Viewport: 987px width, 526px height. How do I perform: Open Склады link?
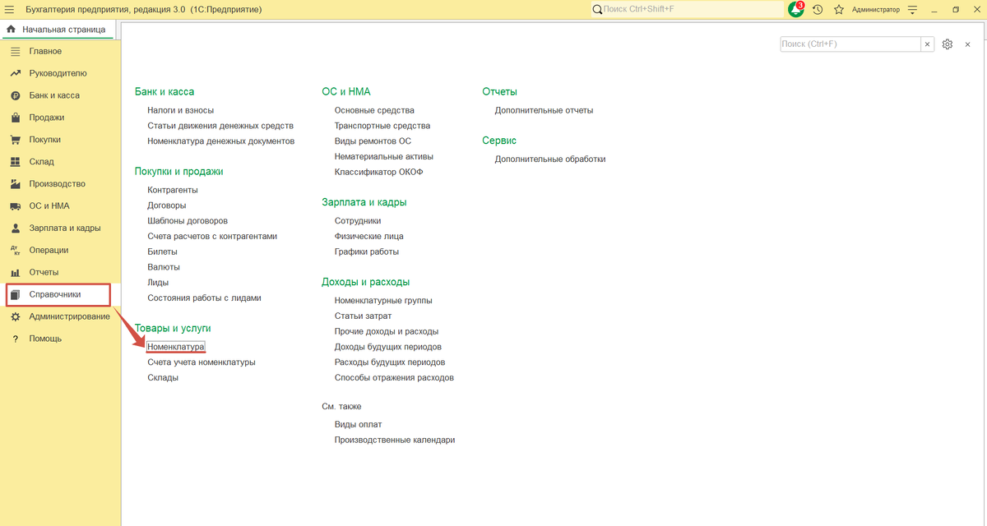point(163,378)
